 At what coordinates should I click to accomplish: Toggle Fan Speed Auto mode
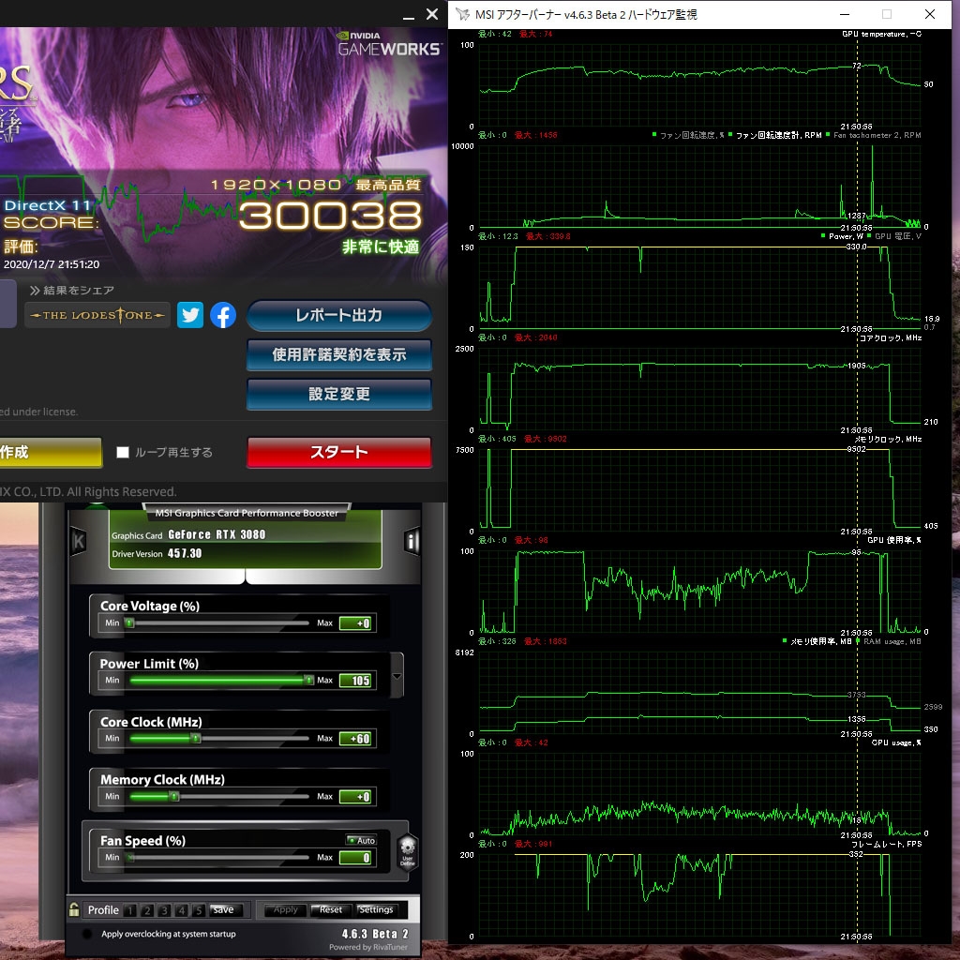pyautogui.click(x=361, y=840)
